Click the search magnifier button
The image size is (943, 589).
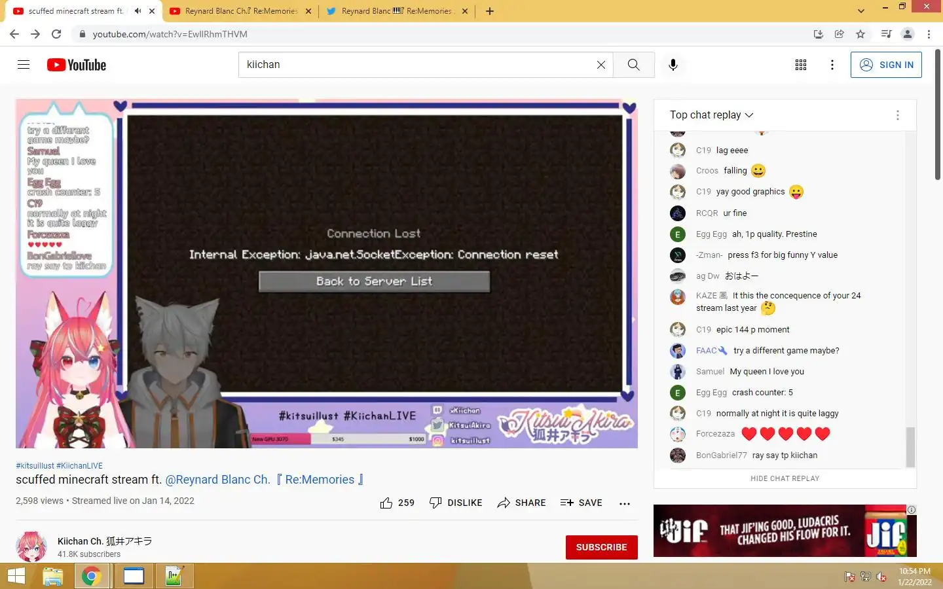[x=633, y=65]
